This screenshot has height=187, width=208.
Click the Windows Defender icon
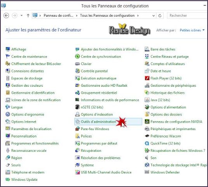pyautogui.click(x=147, y=172)
